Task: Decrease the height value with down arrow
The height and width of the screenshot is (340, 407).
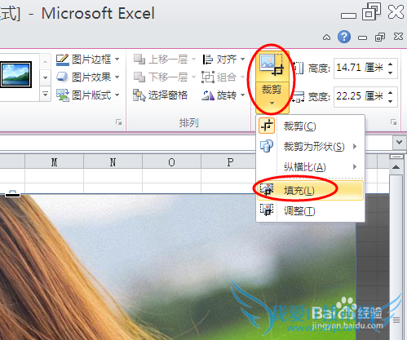Action: (x=391, y=73)
